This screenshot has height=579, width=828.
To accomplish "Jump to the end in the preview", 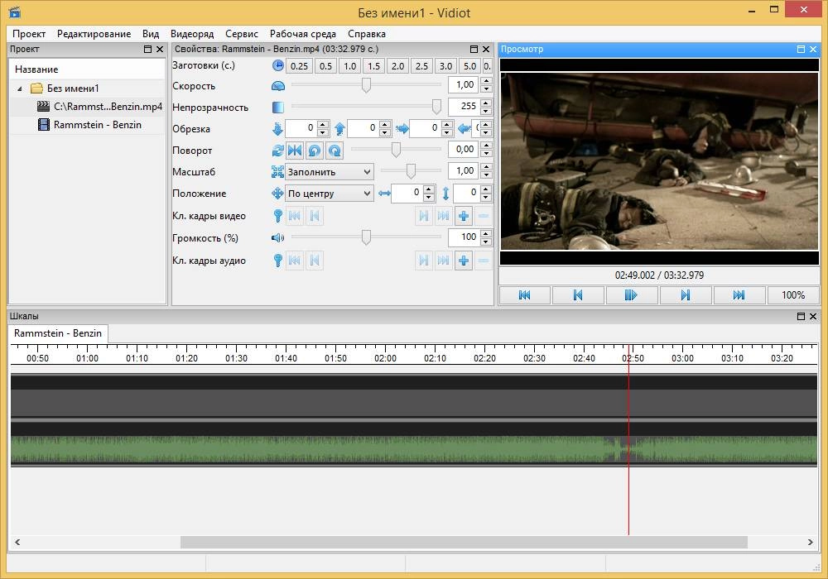I will pos(739,295).
